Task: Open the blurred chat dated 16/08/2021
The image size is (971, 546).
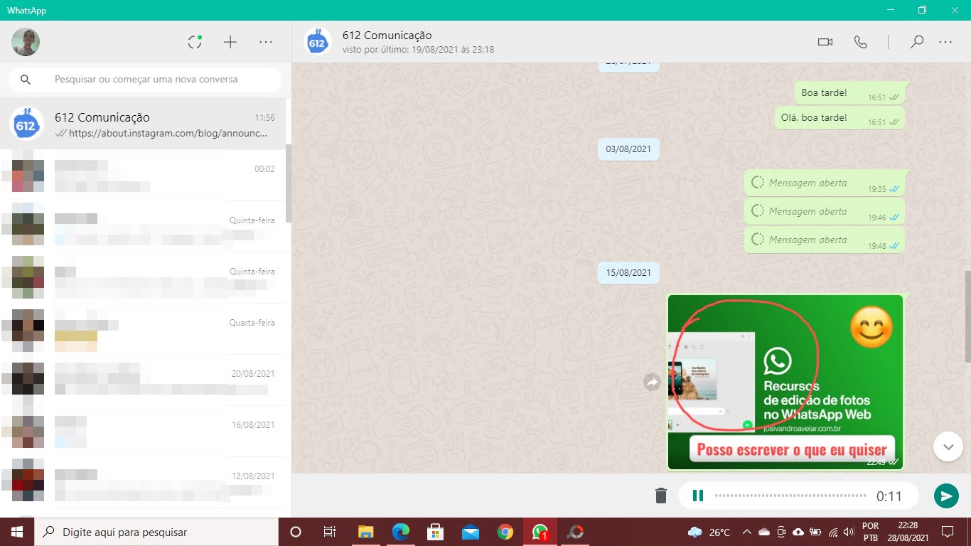Action: [142, 431]
